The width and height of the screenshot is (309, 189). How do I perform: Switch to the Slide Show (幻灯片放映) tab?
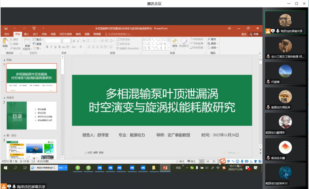(x=65, y=34)
